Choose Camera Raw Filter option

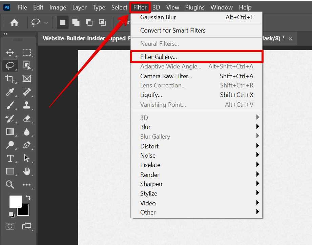166,76
